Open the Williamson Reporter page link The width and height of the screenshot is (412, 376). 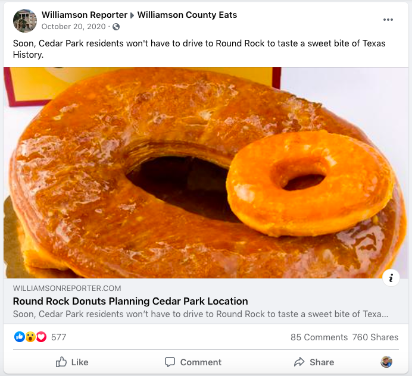85,15
